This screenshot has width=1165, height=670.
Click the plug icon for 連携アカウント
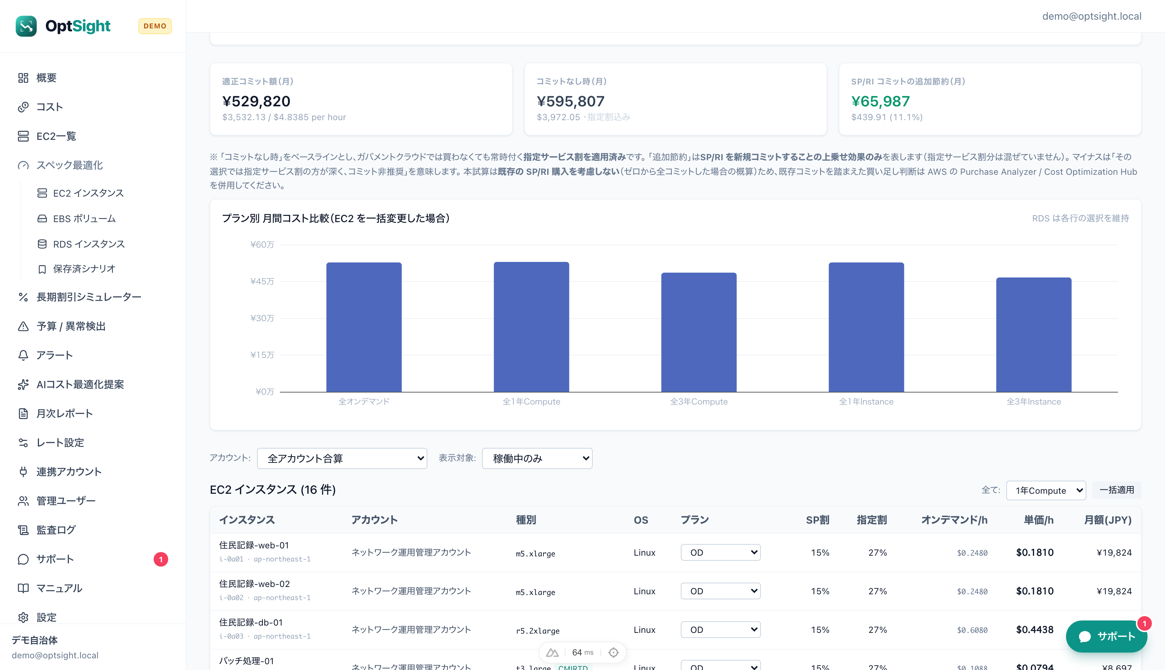coord(23,472)
